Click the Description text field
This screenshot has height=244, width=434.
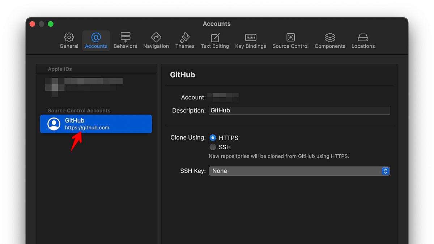(299, 110)
